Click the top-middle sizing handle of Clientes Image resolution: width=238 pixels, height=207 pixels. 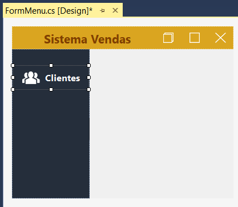(51, 66)
